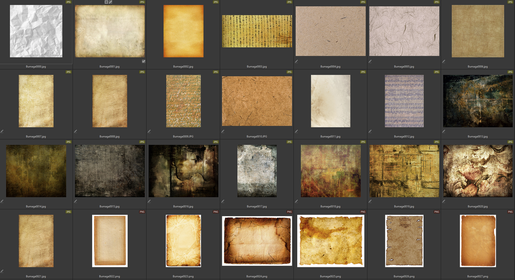Screen dimensions: 515x280
Task: Click the edit pencil icon on Bumaga0007.jpg
Action: tap(2, 131)
